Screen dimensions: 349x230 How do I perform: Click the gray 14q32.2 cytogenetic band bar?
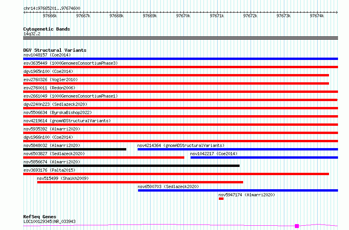[180, 38]
